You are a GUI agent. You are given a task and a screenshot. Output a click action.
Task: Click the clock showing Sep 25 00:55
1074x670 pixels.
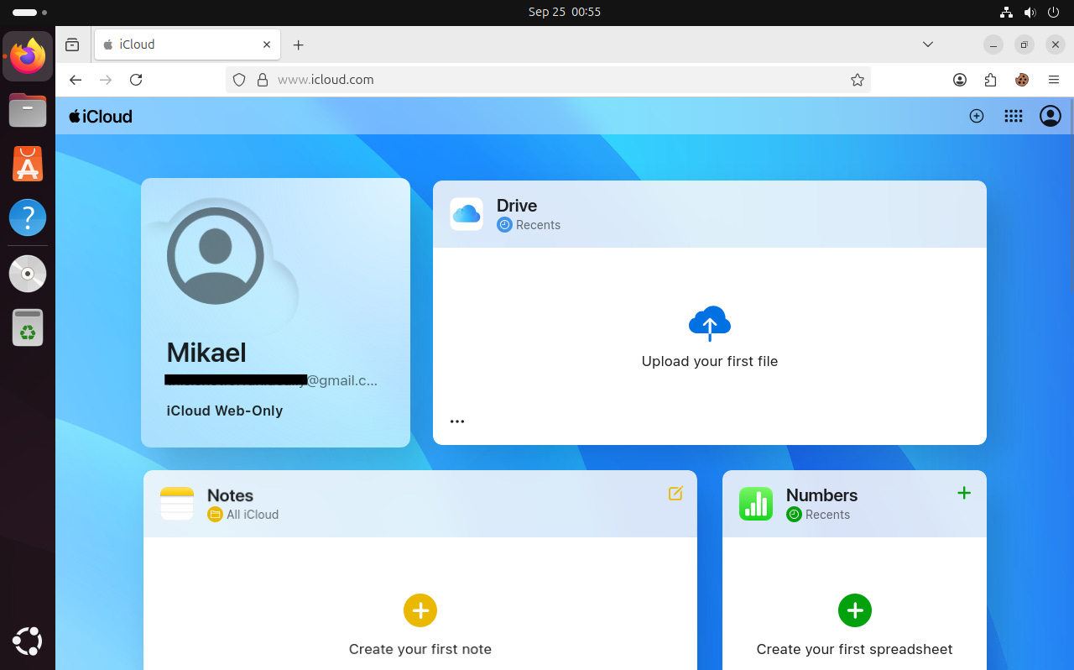tap(565, 12)
